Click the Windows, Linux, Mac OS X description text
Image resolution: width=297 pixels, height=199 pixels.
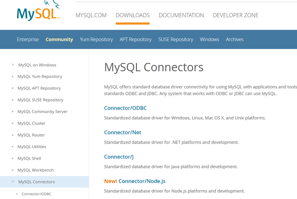point(185,118)
